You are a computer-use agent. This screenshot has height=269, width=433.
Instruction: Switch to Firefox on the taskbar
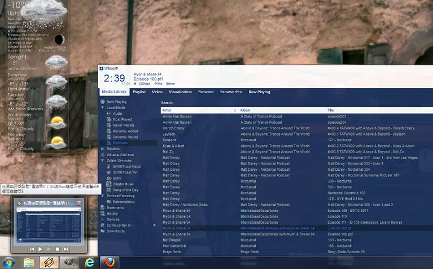coord(110,262)
